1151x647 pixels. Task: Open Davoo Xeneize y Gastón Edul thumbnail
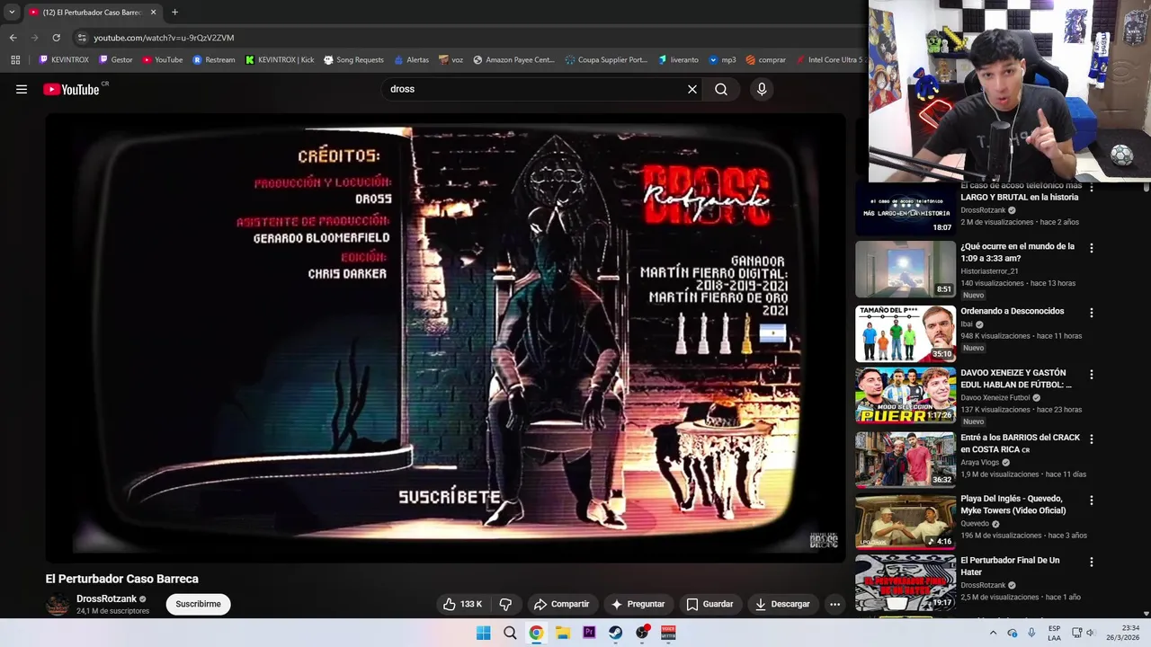(905, 395)
